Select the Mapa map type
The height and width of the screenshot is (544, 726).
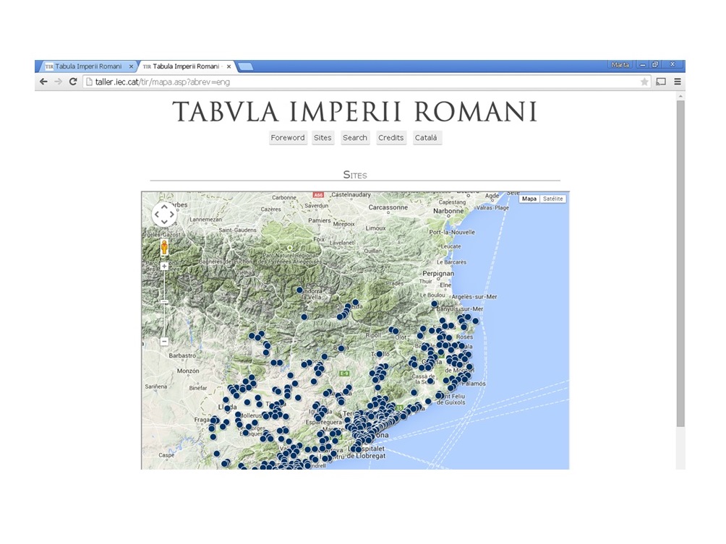529,198
